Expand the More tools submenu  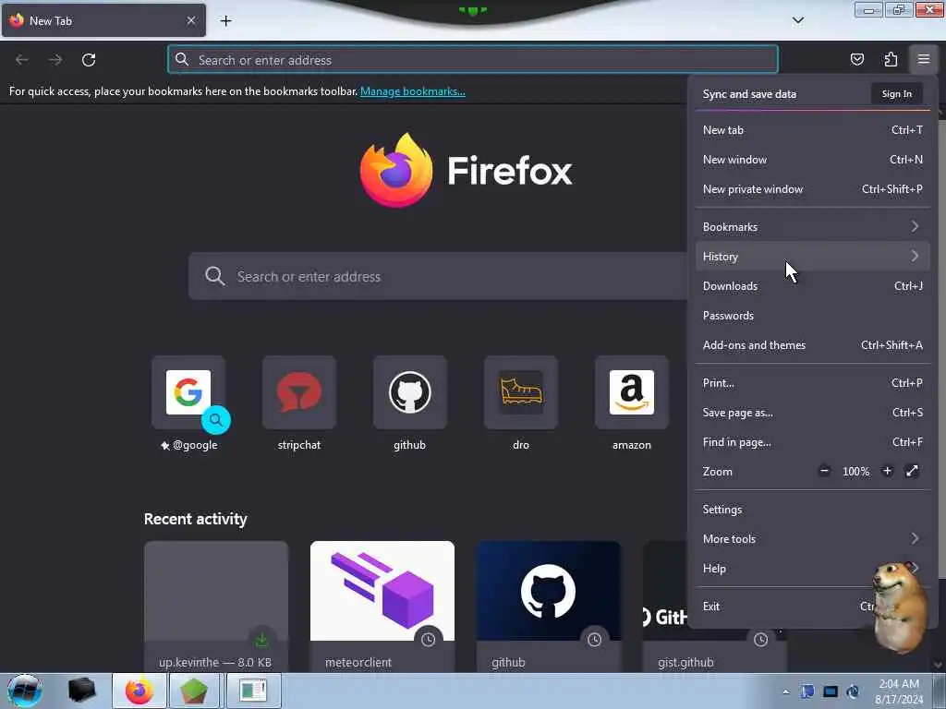click(813, 539)
